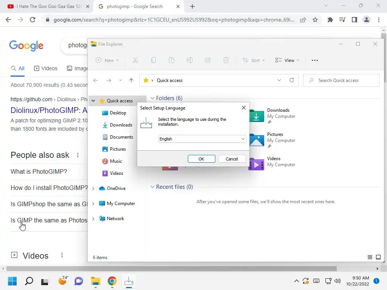The height and width of the screenshot is (290, 387).
Task: Open the View dropdown in File Explorer
Action: [x=287, y=60]
